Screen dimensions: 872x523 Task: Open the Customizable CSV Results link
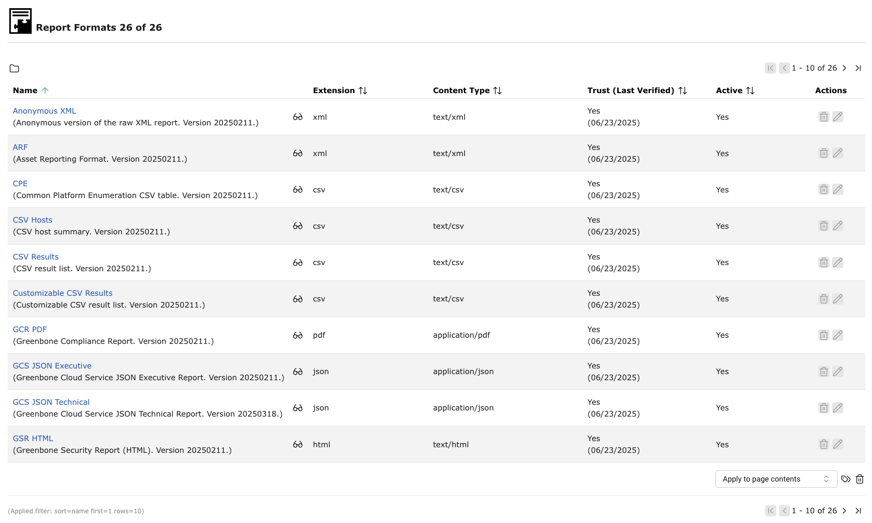pos(62,293)
